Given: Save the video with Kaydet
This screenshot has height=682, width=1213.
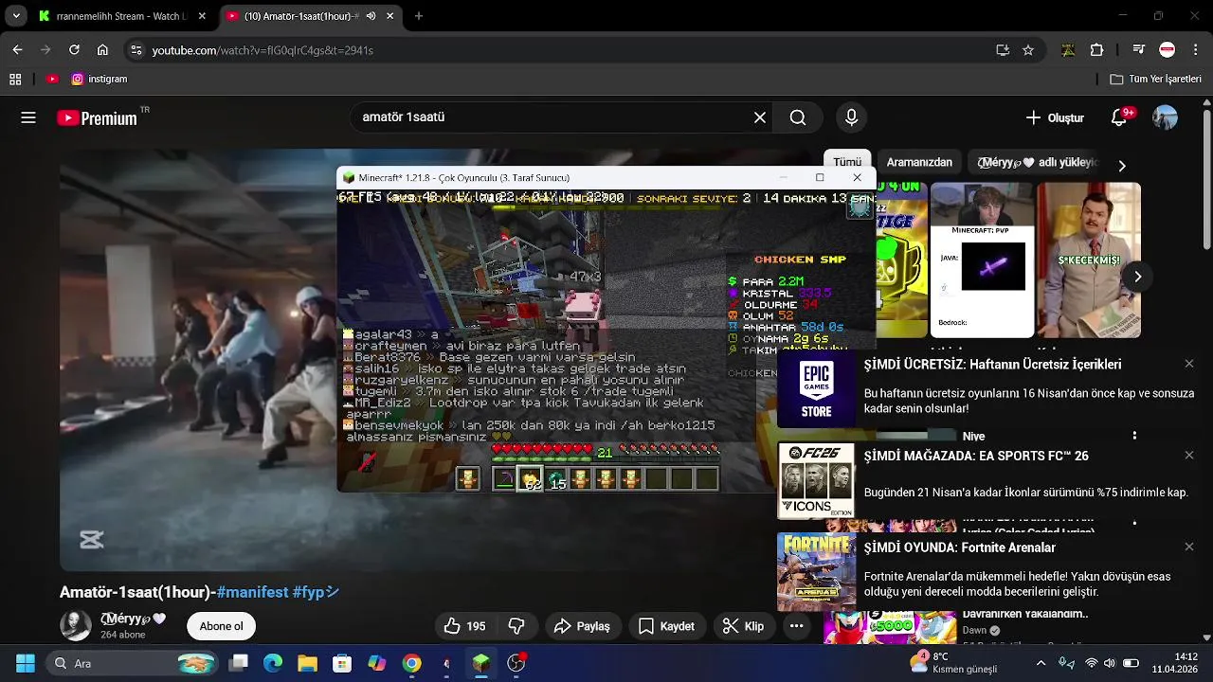Looking at the screenshot, I should coord(667,626).
